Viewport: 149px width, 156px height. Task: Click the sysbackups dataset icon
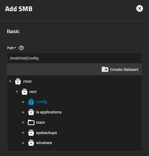point(31,133)
